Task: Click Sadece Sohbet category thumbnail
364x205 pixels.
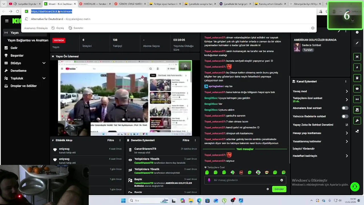Action: [297, 48]
